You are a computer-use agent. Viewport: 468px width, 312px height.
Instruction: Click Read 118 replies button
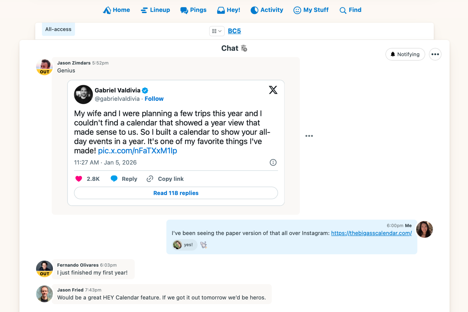click(176, 193)
